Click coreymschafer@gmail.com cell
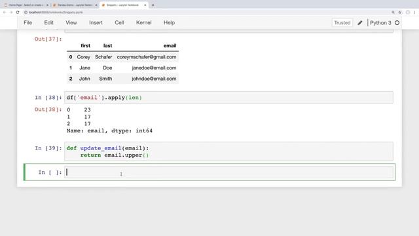The width and height of the screenshot is (419, 236). (x=147, y=57)
